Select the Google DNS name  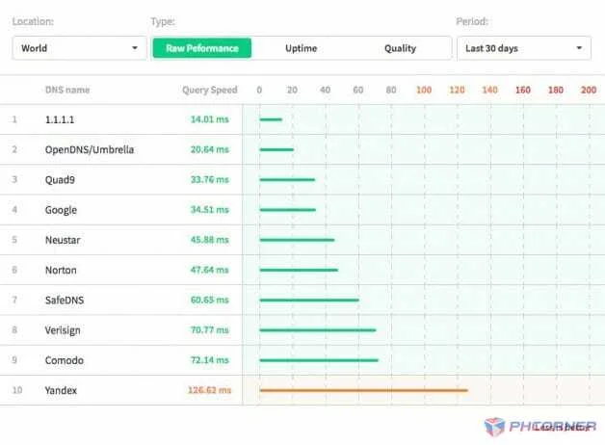61,210
